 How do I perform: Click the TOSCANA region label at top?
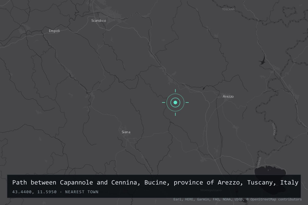pyautogui.click(x=228, y=9)
